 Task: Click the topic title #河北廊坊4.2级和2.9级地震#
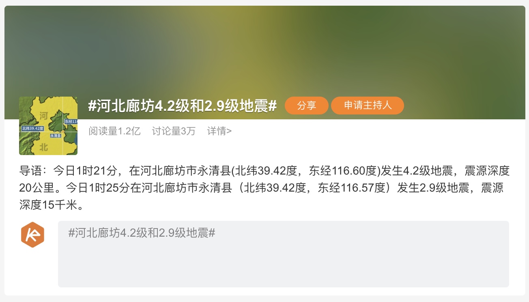click(x=183, y=106)
